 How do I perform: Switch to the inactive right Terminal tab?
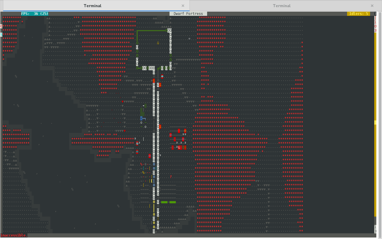[281, 6]
